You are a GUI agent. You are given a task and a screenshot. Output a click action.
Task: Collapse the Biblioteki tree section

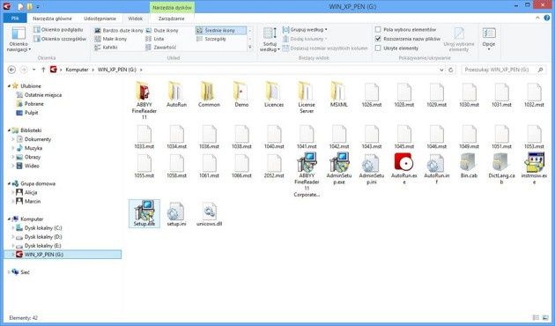(x=9, y=130)
